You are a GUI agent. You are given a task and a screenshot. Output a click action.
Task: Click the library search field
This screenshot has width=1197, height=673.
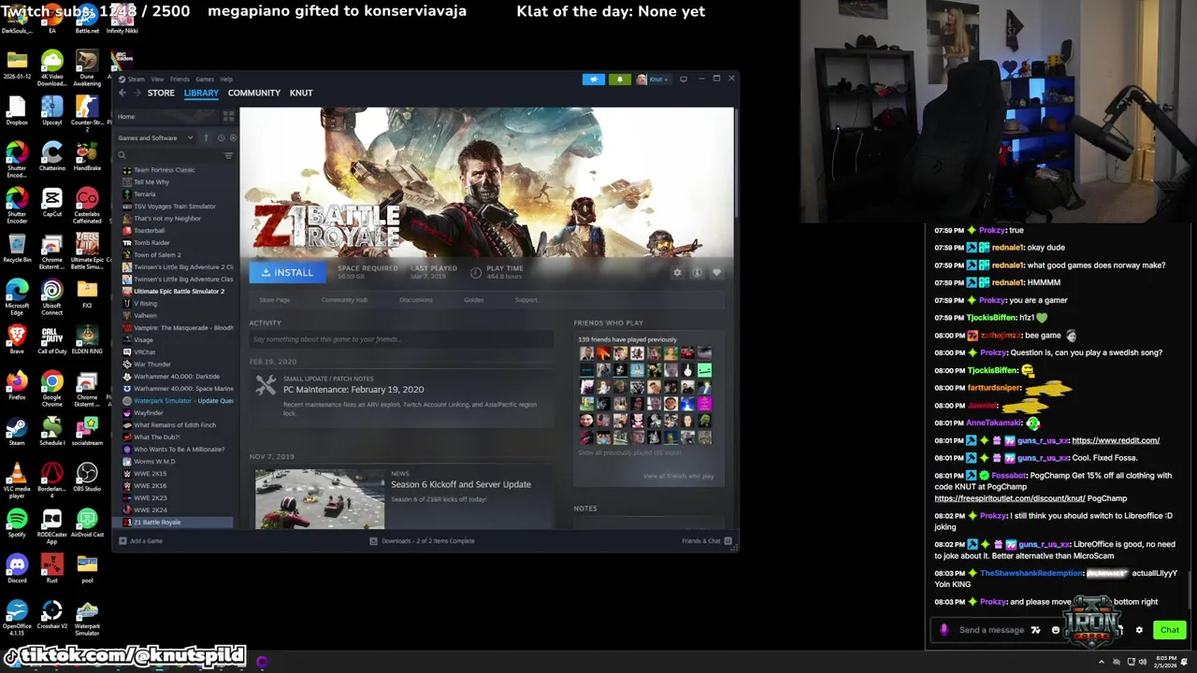coord(168,155)
